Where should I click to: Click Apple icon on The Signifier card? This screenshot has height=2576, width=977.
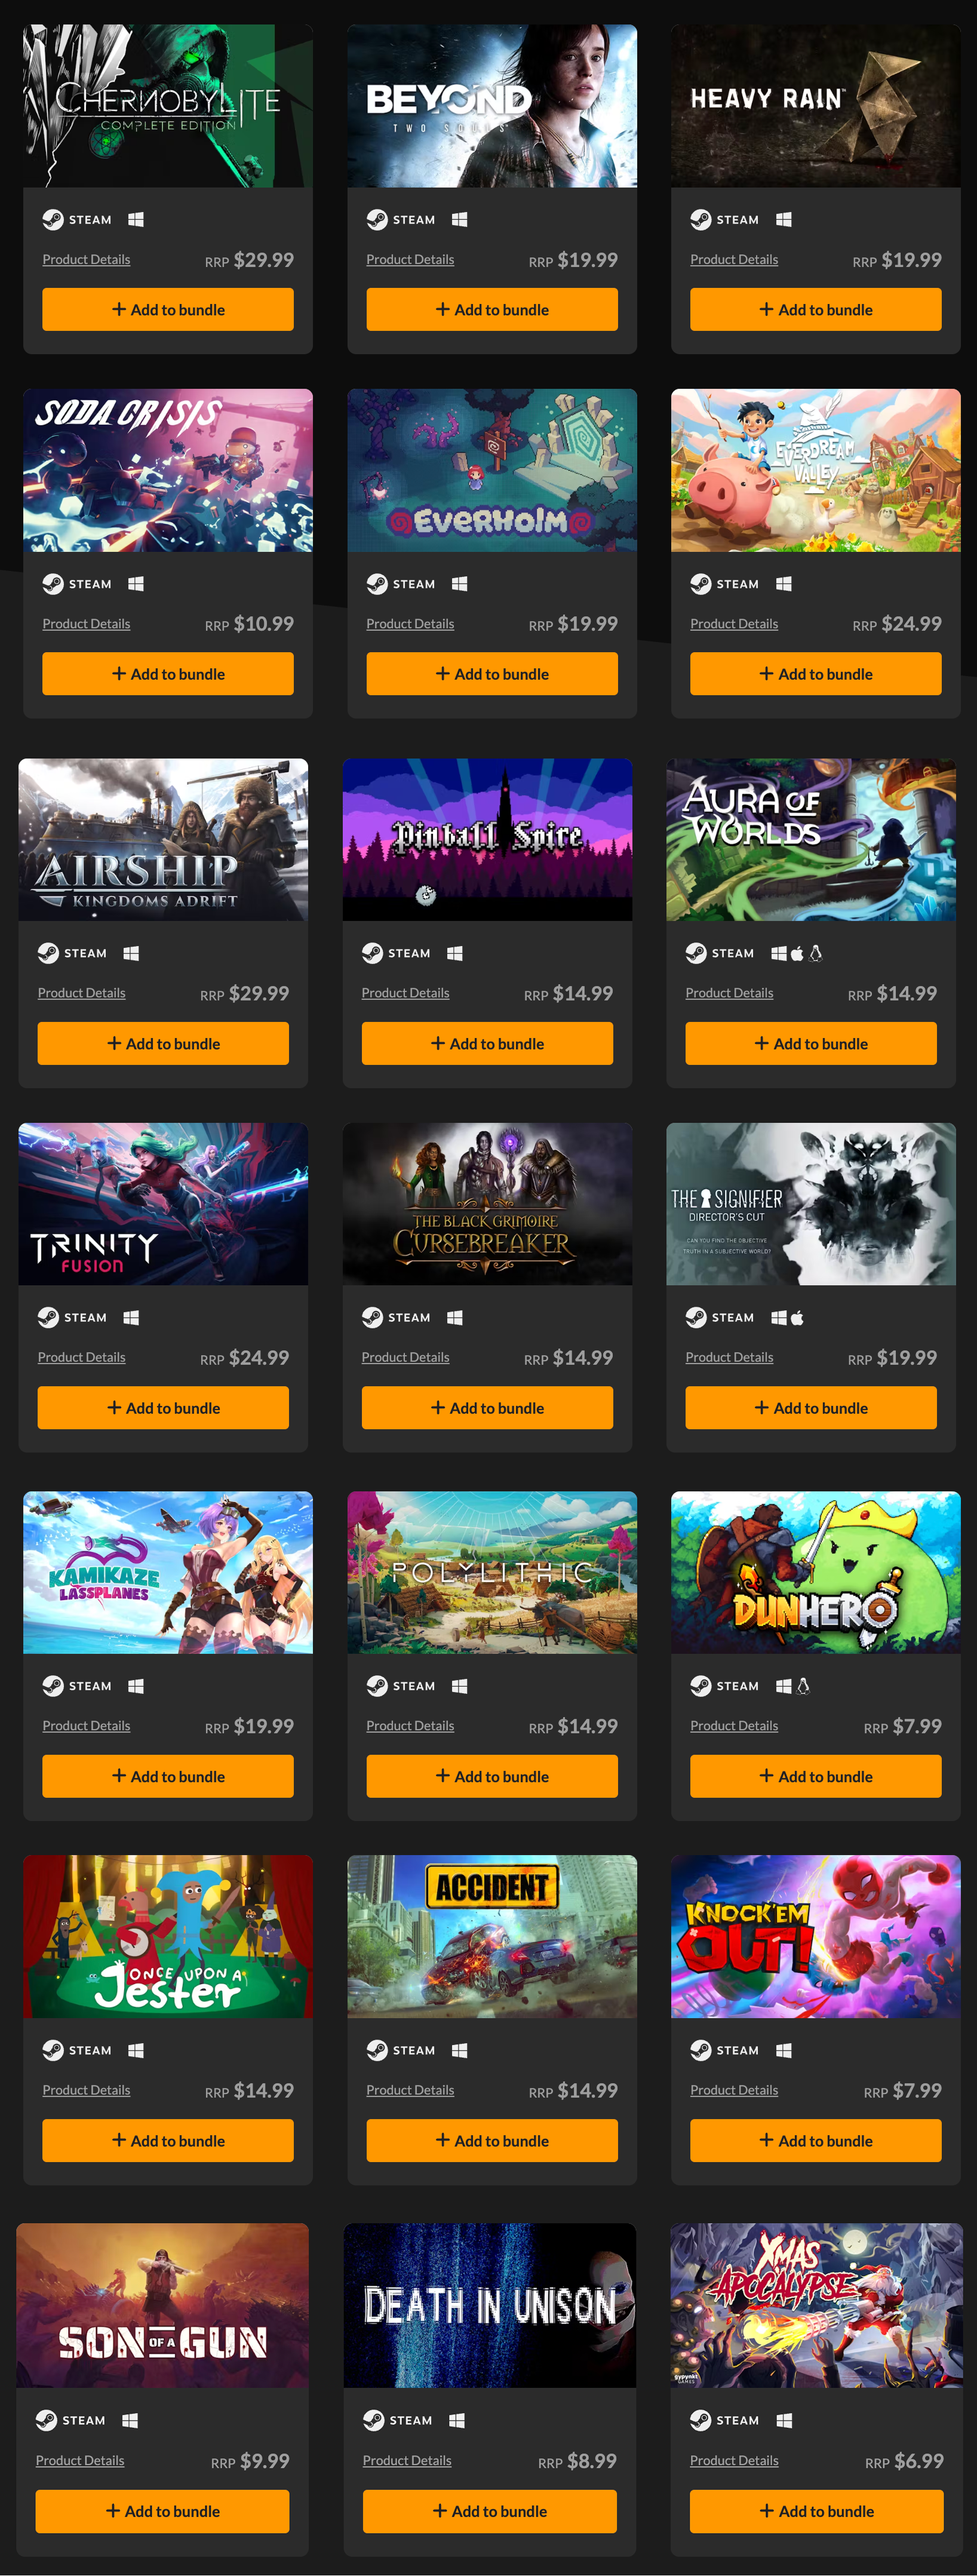click(797, 1318)
